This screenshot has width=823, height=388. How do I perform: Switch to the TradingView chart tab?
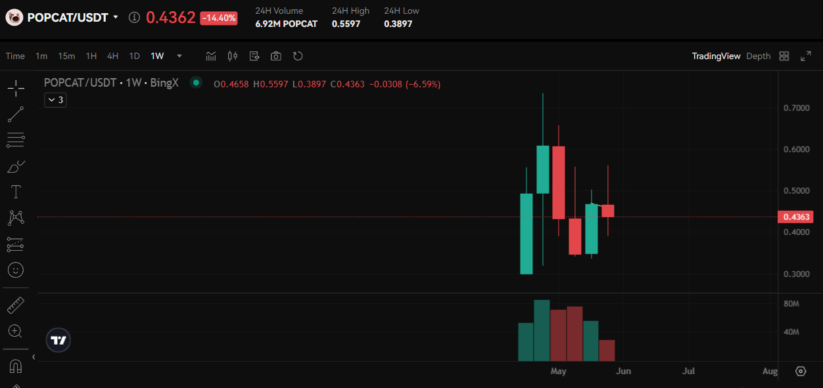[x=716, y=56]
